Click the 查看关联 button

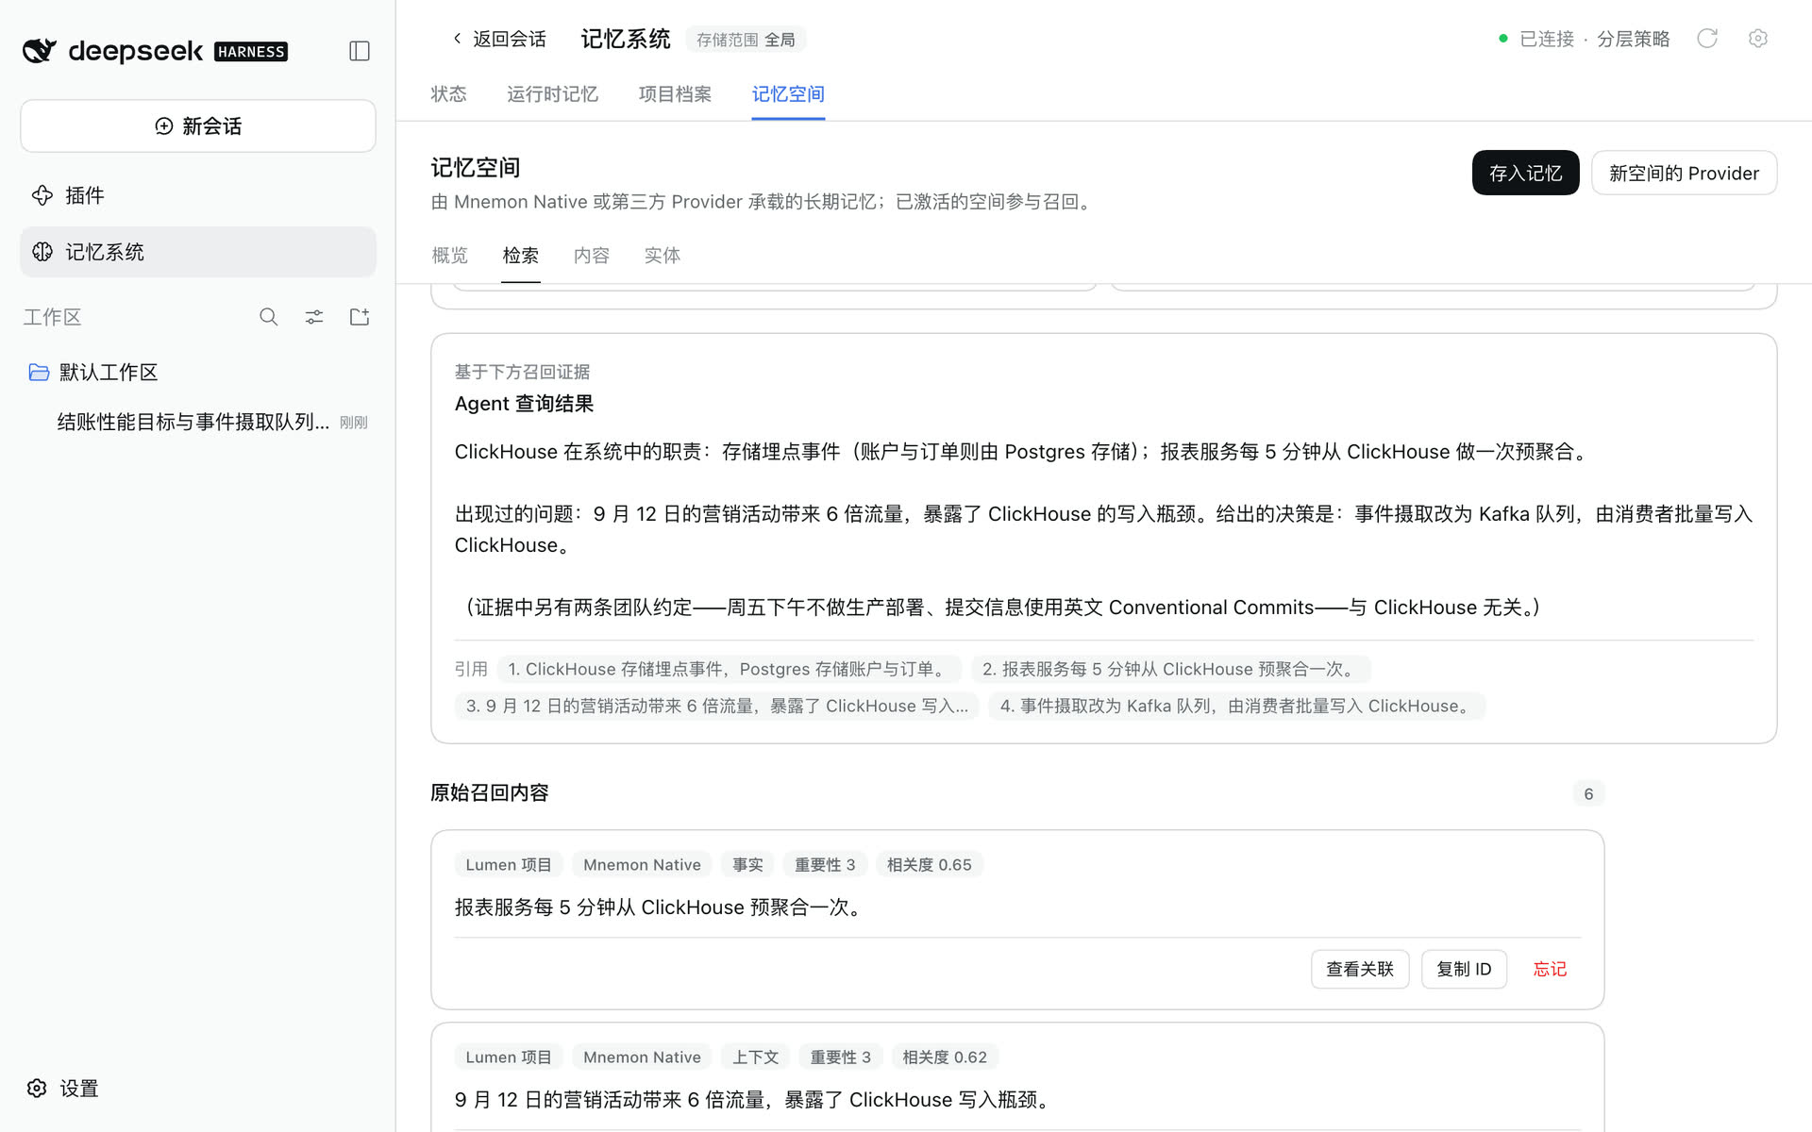coord(1360,970)
